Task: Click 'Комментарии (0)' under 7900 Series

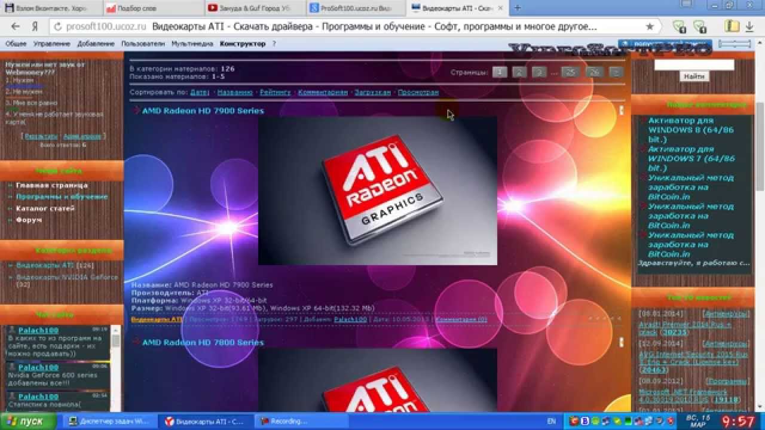Action: (x=461, y=320)
